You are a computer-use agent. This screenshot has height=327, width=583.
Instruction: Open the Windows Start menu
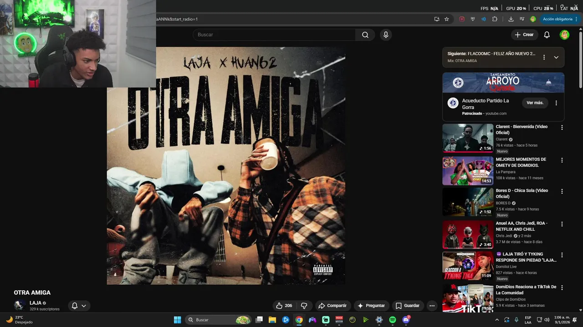178,320
